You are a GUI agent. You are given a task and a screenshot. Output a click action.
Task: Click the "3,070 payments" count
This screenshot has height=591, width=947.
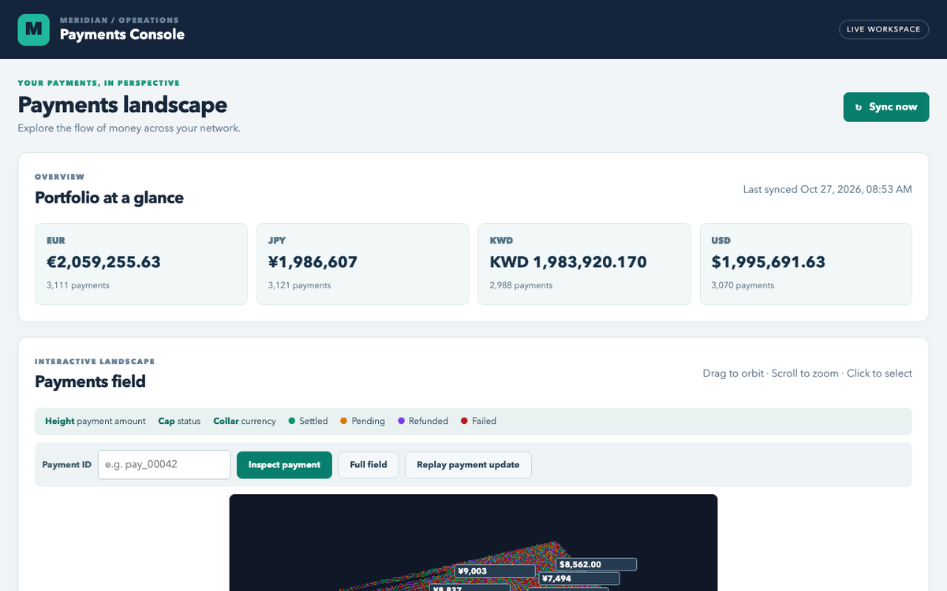click(743, 285)
